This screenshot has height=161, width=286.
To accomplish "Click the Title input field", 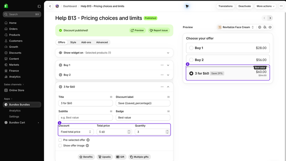I will 86,103.
